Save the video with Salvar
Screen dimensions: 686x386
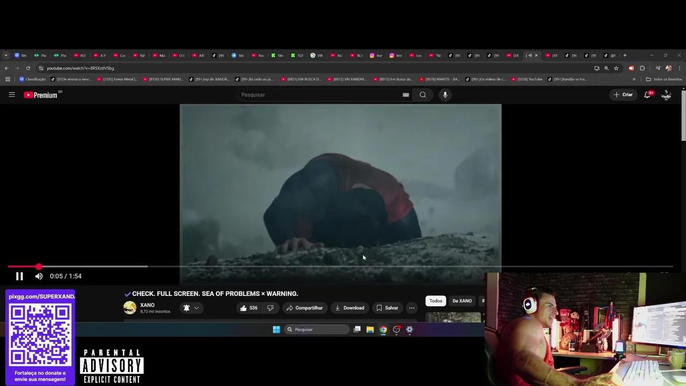387,308
